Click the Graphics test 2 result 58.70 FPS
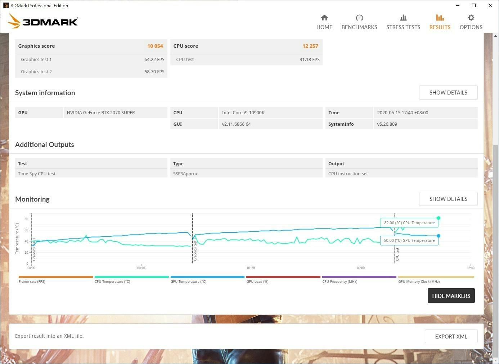 click(x=154, y=72)
